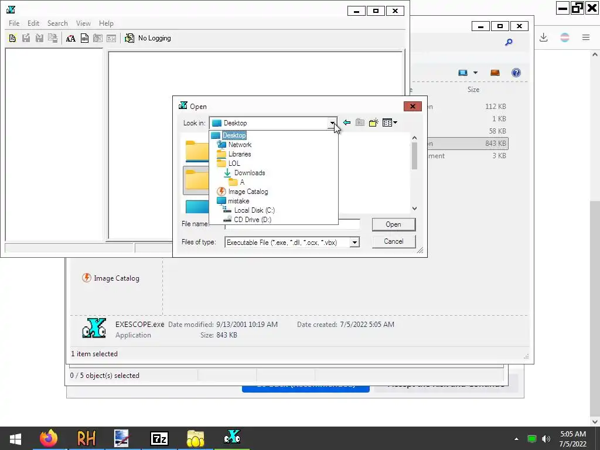This screenshot has width=600, height=450.
Task: Open the View Menu icon in dialog
Action: (390, 122)
